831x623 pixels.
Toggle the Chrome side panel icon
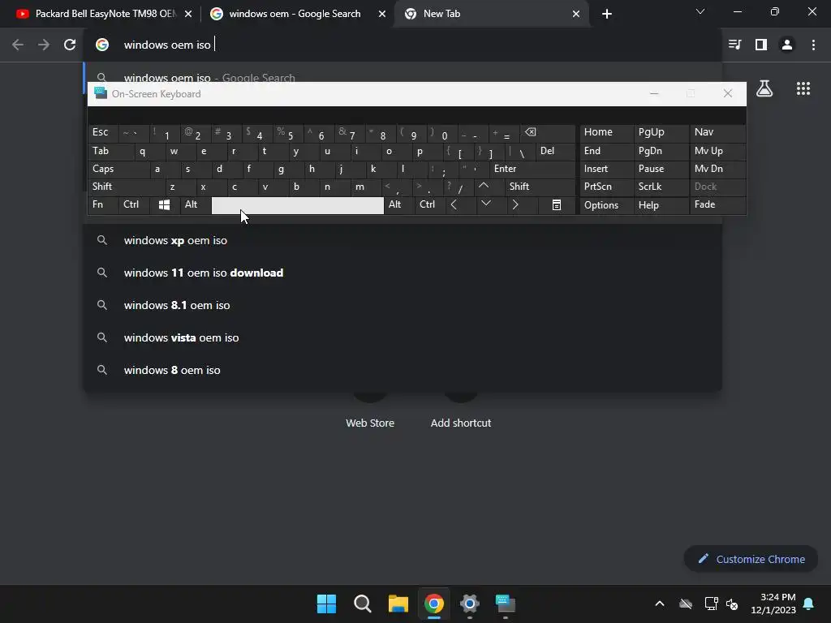coord(761,45)
